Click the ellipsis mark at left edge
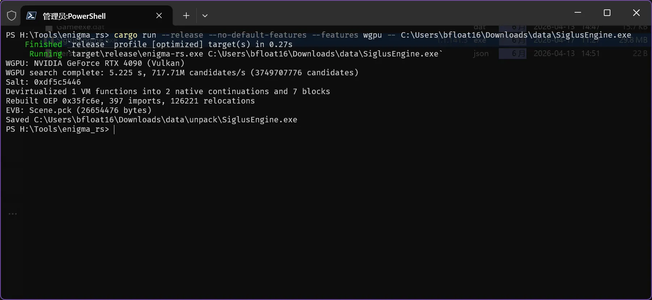This screenshot has height=300, width=652. [13, 214]
